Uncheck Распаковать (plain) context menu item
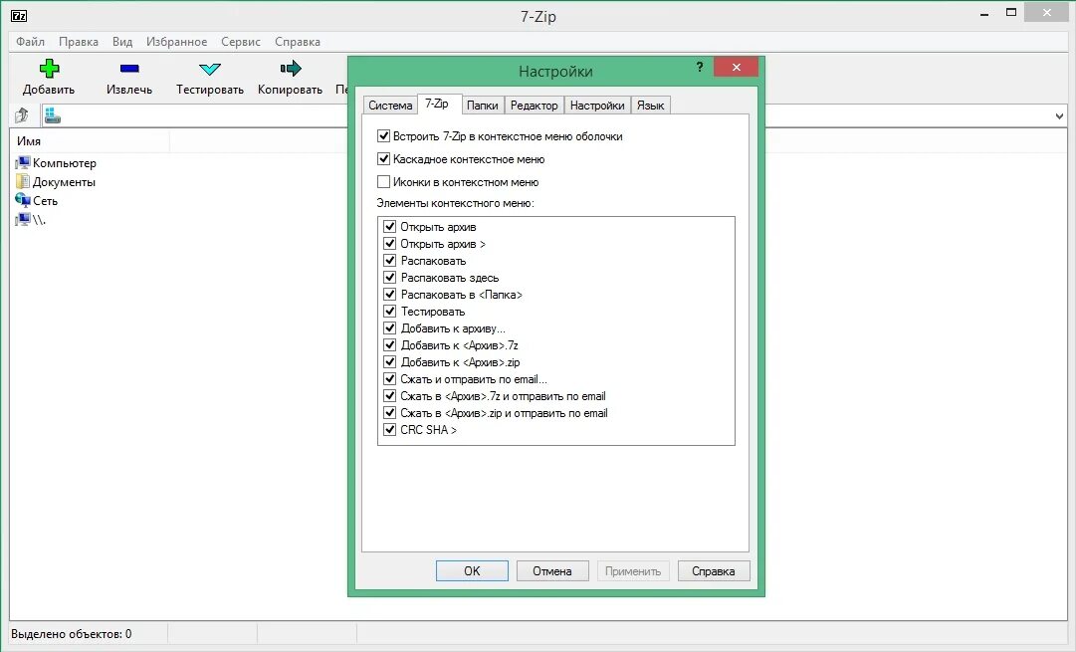This screenshot has height=652, width=1076. coord(390,260)
